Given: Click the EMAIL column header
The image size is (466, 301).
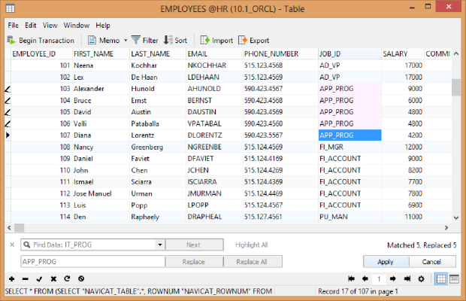Looking at the screenshot, I should pyautogui.click(x=214, y=54).
